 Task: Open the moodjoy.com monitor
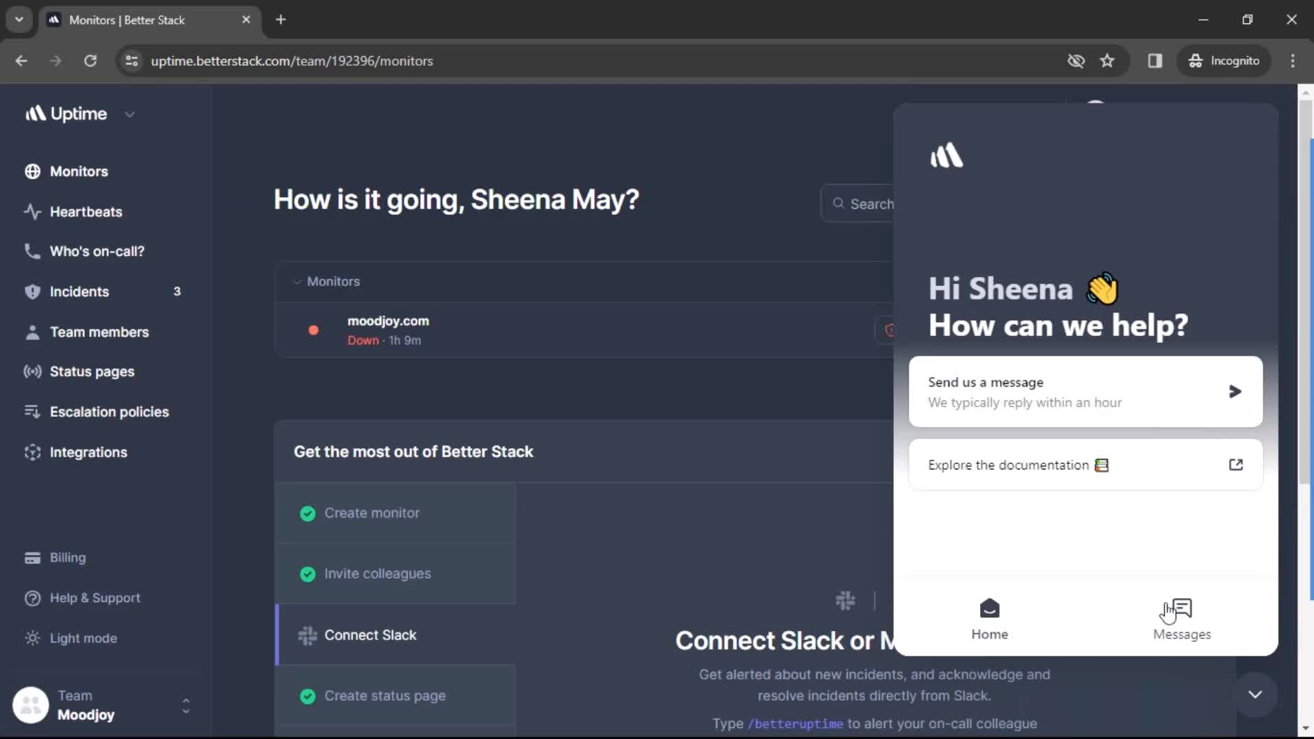[388, 321]
